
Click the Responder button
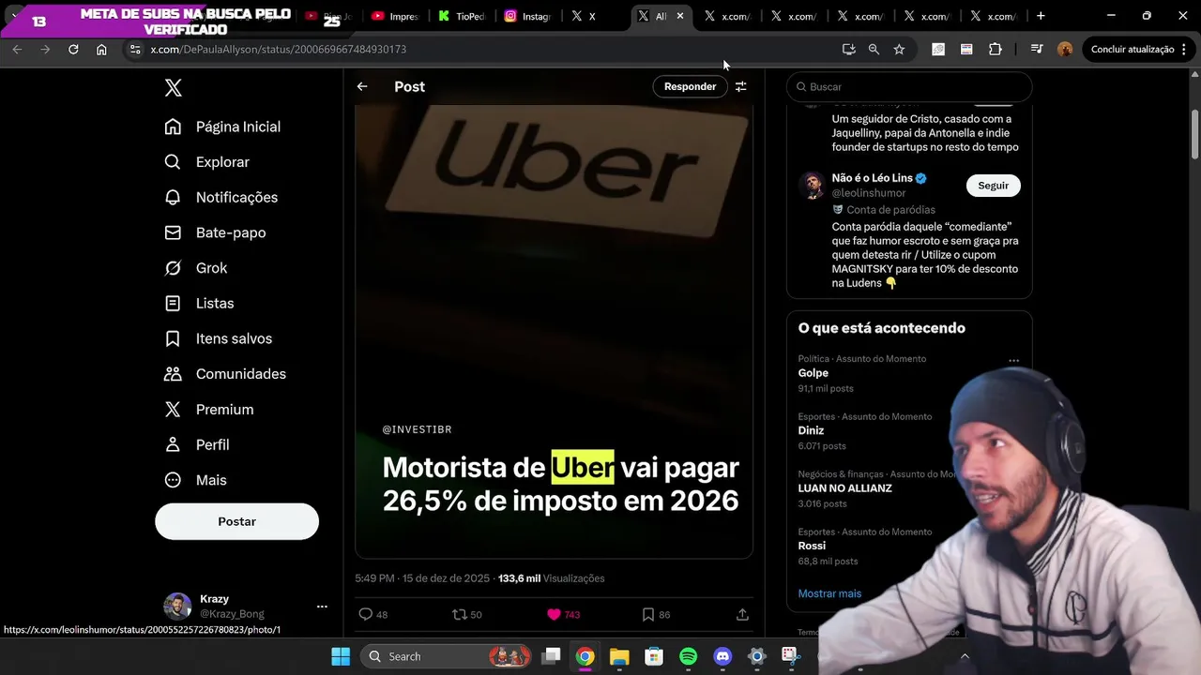click(690, 86)
